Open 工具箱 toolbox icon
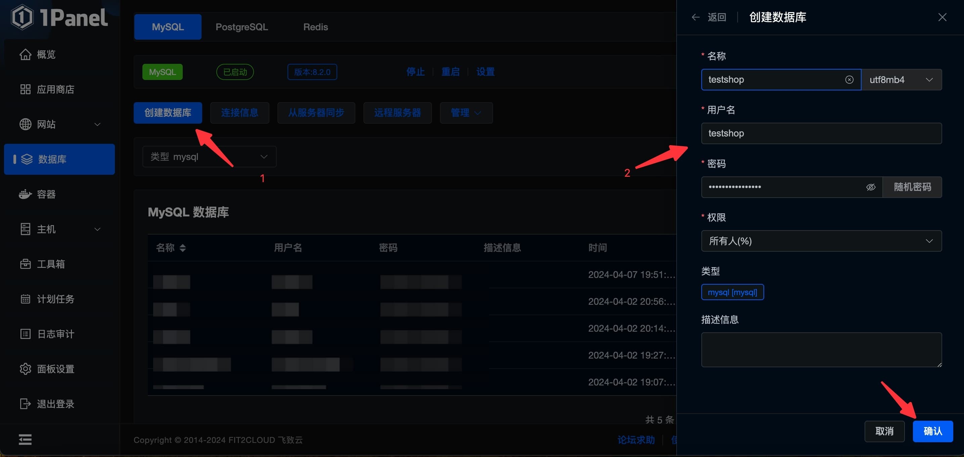The height and width of the screenshot is (457, 964). (x=25, y=264)
